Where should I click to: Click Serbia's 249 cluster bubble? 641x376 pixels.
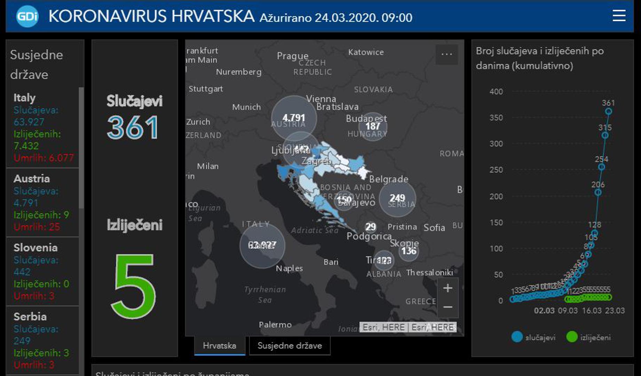coord(397,198)
